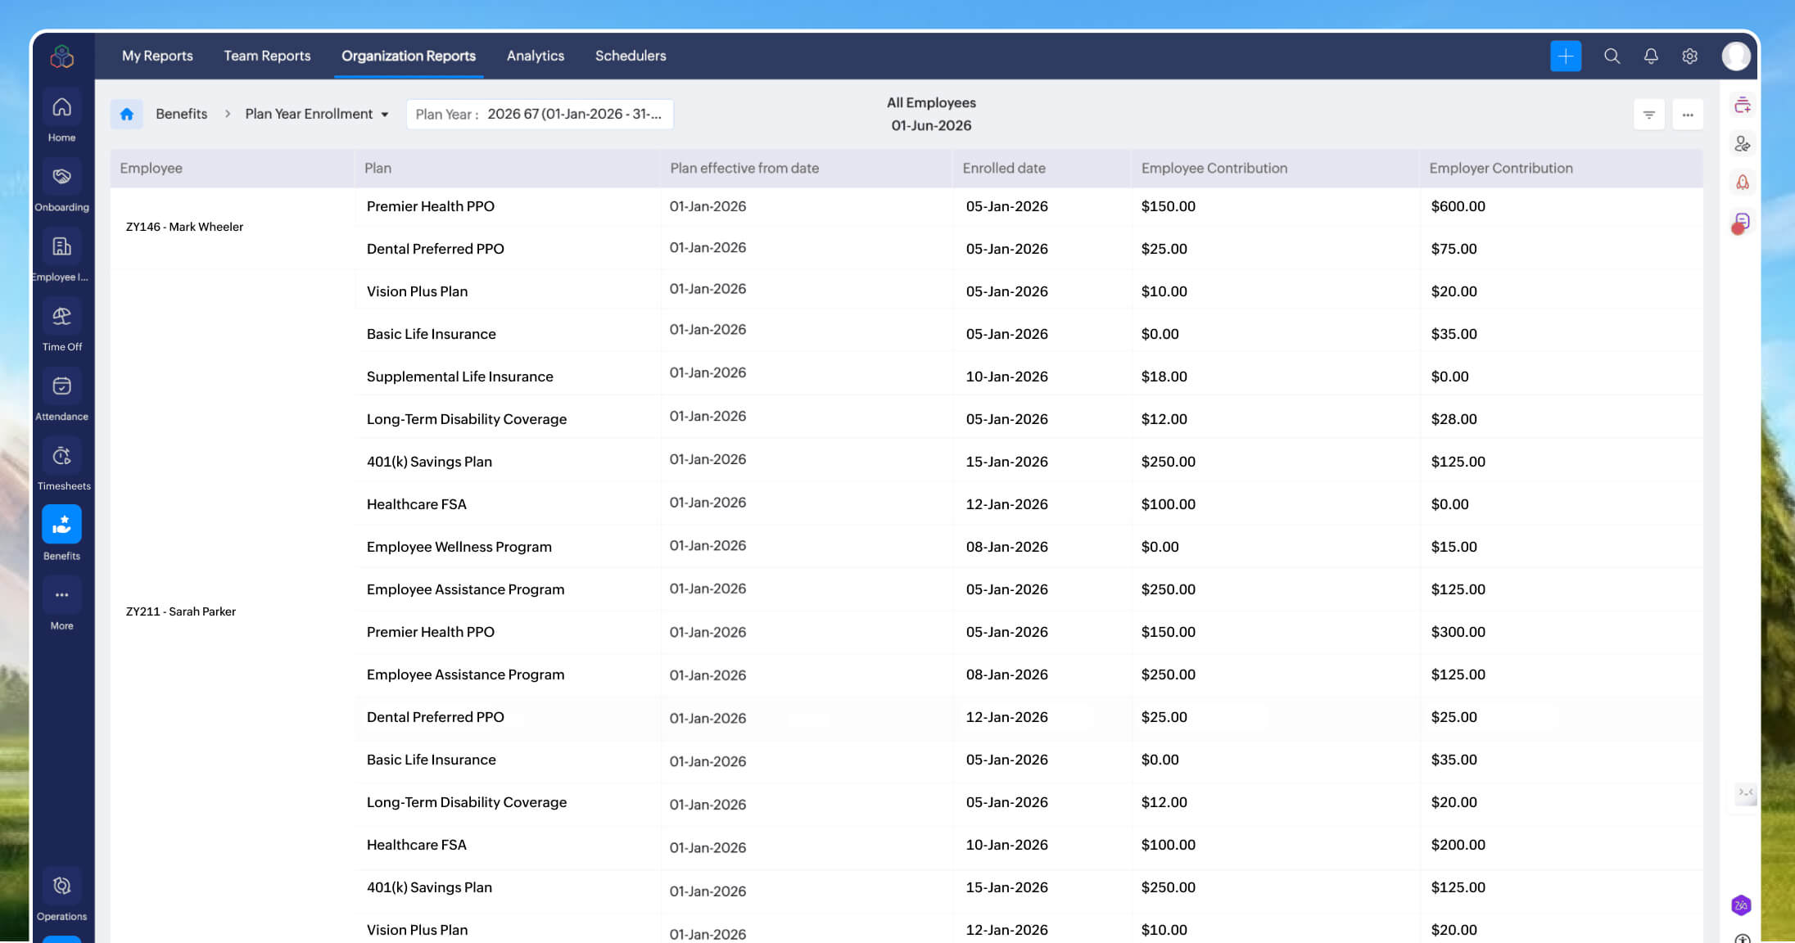The image size is (1795, 943).
Task: Open the Employee Information building icon
Action: (x=61, y=246)
